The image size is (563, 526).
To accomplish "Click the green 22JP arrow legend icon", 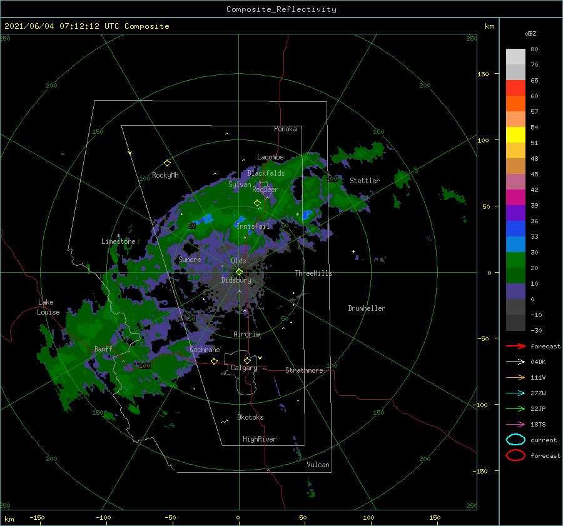I will pyautogui.click(x=515, y=408).
